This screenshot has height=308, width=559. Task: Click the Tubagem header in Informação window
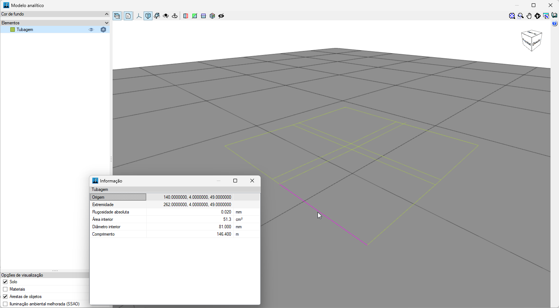click(175, 189)
